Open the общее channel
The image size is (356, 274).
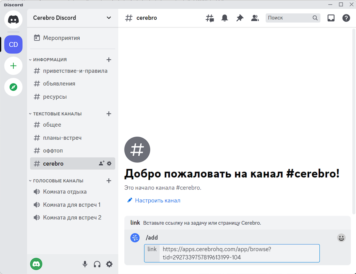coord(73,125)
